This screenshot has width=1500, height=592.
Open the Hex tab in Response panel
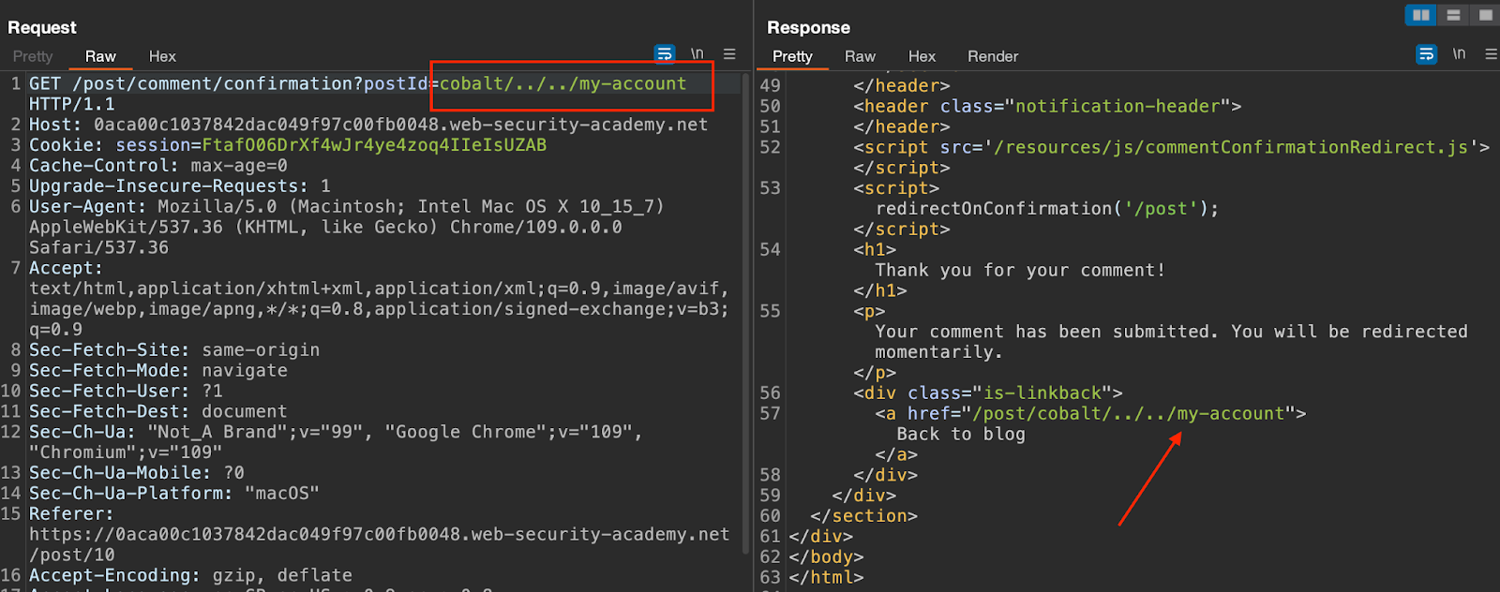(x=922, y=56)
